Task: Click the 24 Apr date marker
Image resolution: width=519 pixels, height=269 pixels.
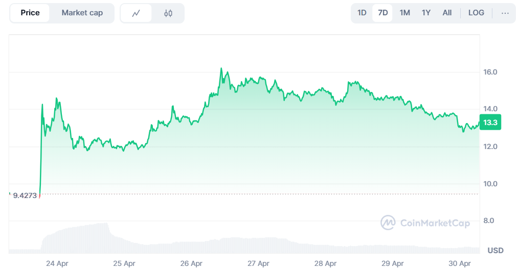Action: tap(57, 263)
